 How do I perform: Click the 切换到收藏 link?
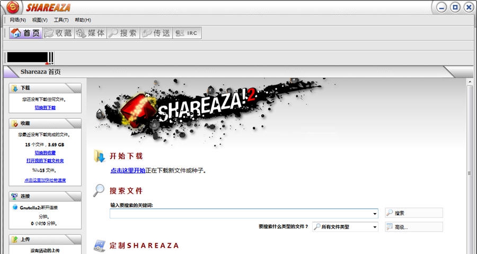[45, 153]
